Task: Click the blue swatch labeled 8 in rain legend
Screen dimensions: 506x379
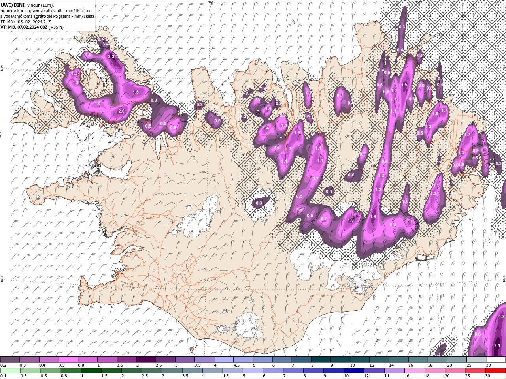Action: pos(313,371)
